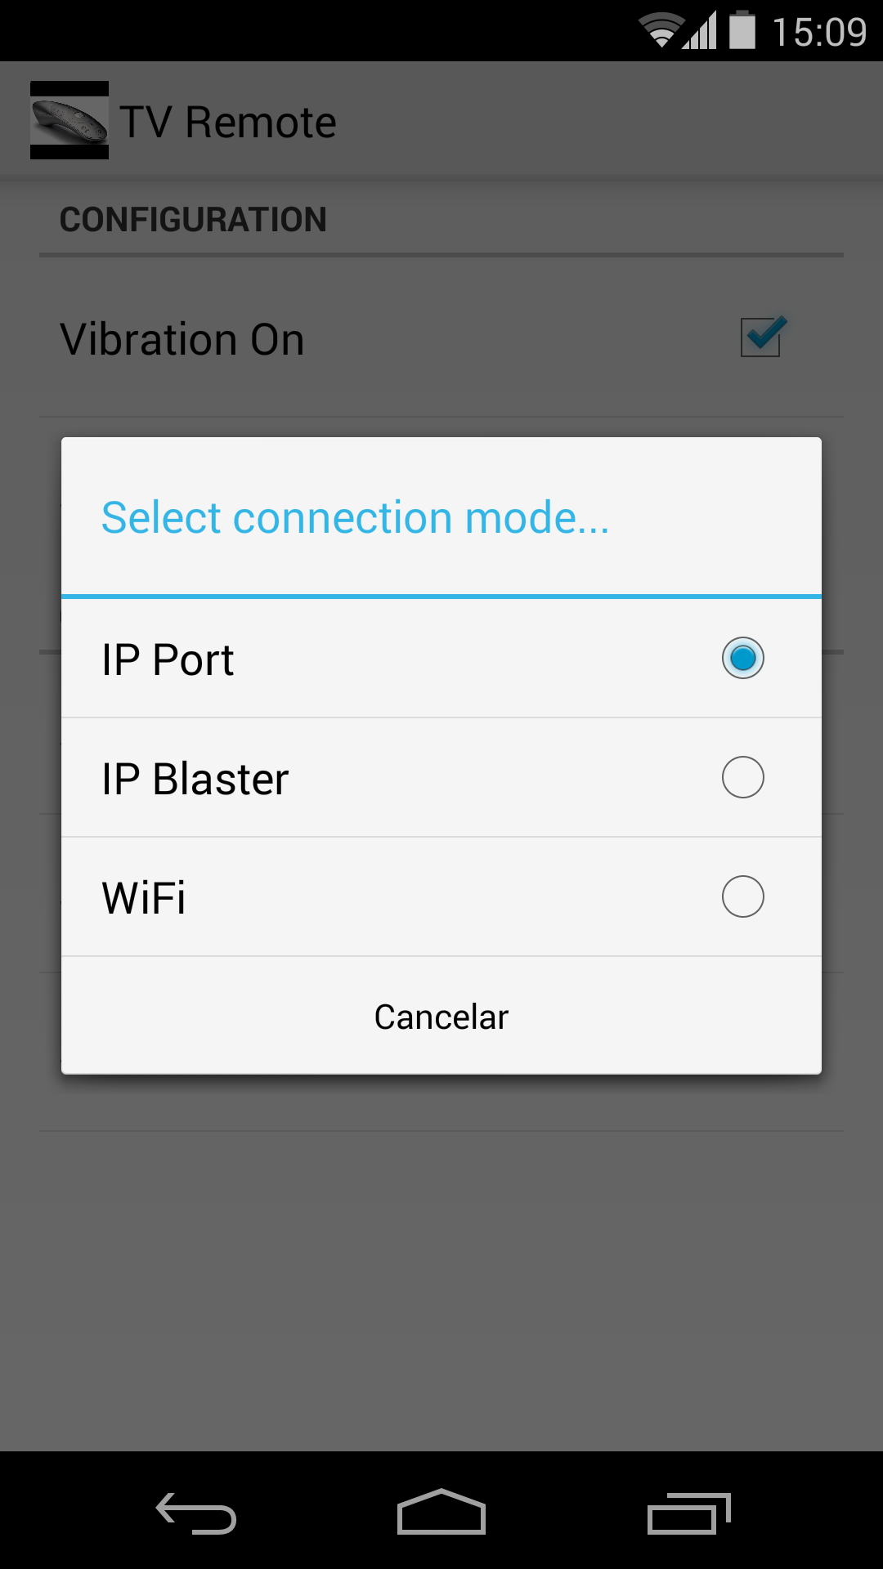
Task: Tap the Select connection mode dialog title
Action: [356, 517]
